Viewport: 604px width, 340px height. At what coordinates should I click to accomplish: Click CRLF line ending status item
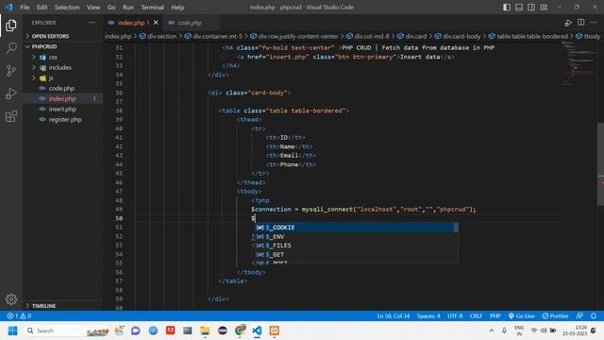[476, 315]
